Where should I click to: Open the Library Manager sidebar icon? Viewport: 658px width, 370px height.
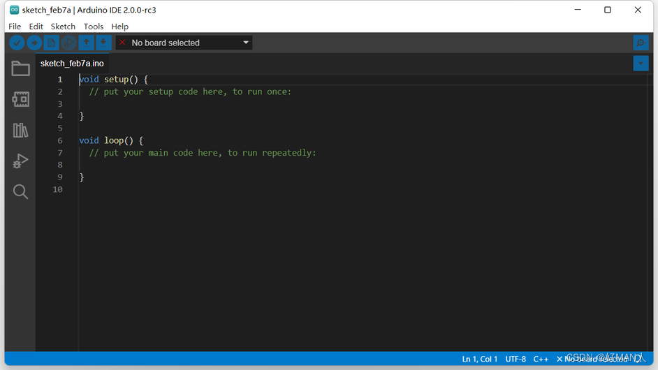[x=20, y=130]
